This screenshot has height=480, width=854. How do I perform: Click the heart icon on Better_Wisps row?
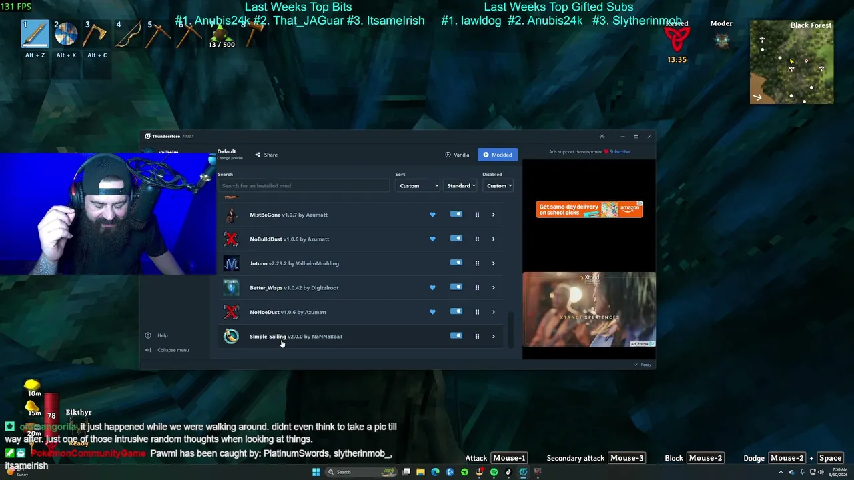432,287
